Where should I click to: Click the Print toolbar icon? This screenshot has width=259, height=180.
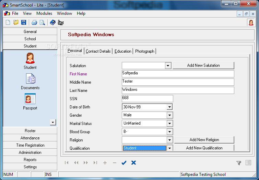(34, 22)
